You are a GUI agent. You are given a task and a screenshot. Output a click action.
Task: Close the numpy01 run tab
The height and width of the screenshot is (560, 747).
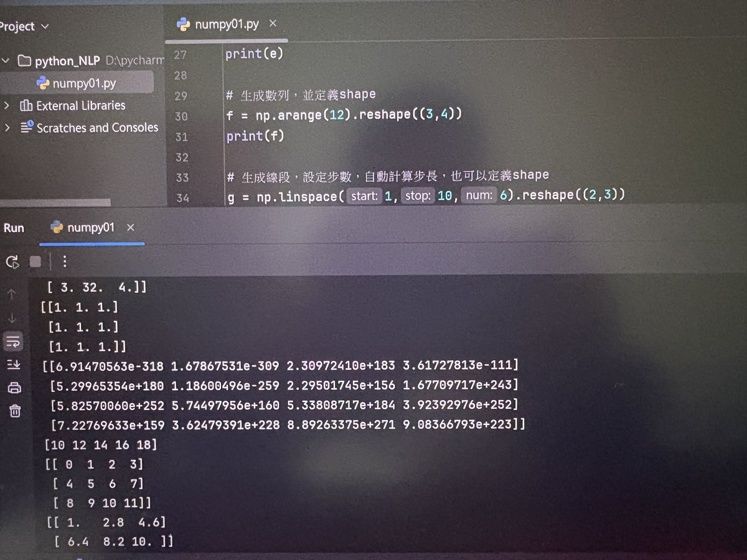(x=130, y=227)
